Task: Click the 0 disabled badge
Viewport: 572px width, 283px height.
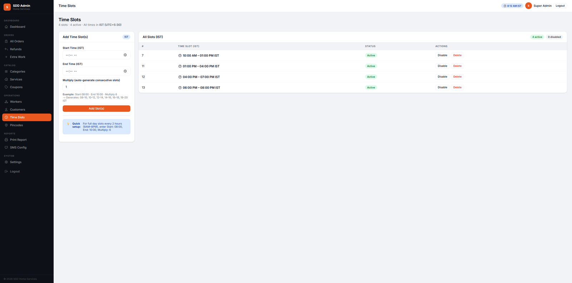Action: (x=554, y=37)
